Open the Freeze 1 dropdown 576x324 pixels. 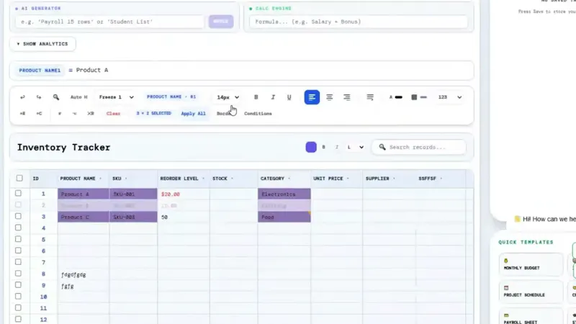tap(116, 97)
